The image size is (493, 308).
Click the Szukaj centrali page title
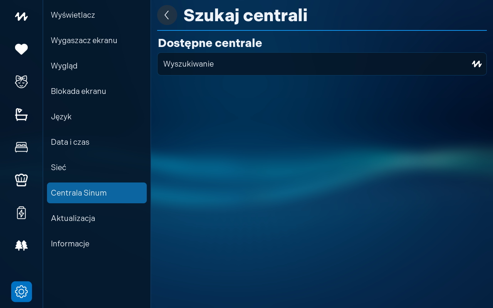[x=245, y=15]
